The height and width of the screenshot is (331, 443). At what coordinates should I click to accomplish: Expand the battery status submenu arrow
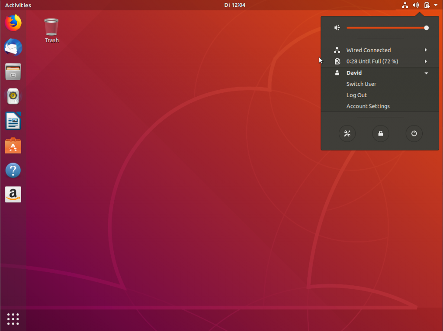[x=426, y=61]
